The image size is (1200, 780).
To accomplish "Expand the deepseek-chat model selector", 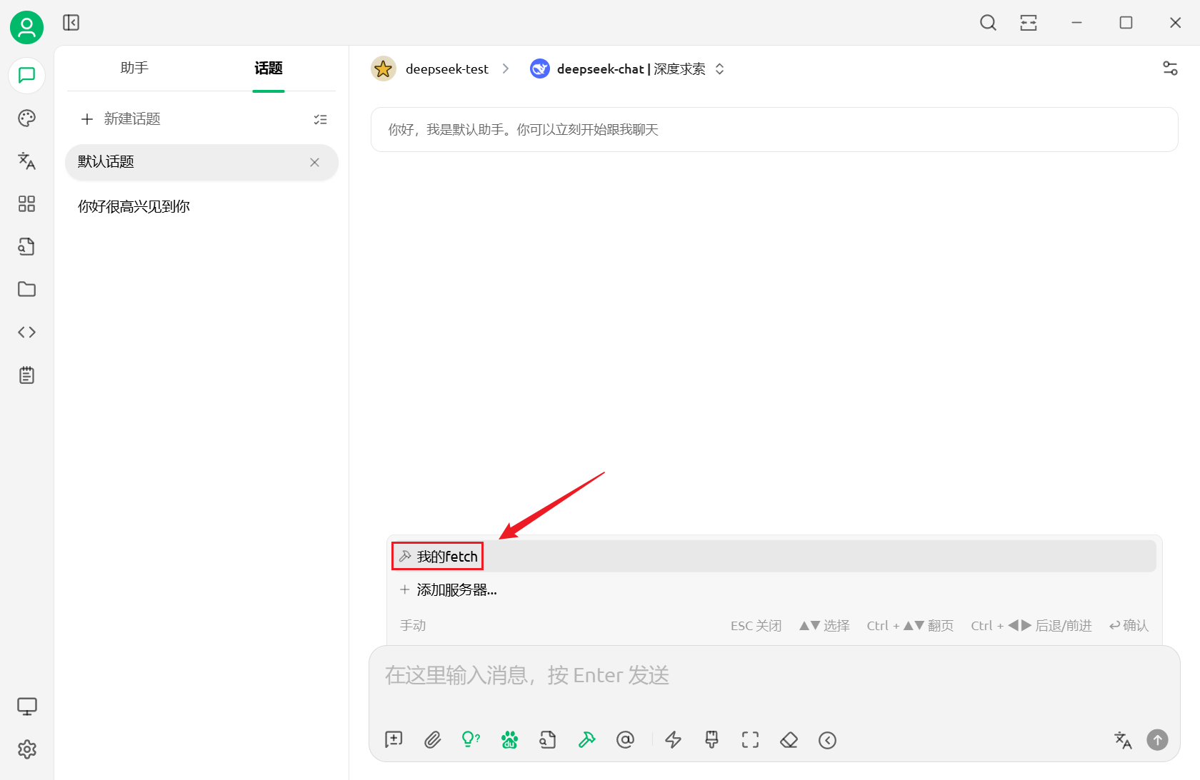I will click(627, 69).
